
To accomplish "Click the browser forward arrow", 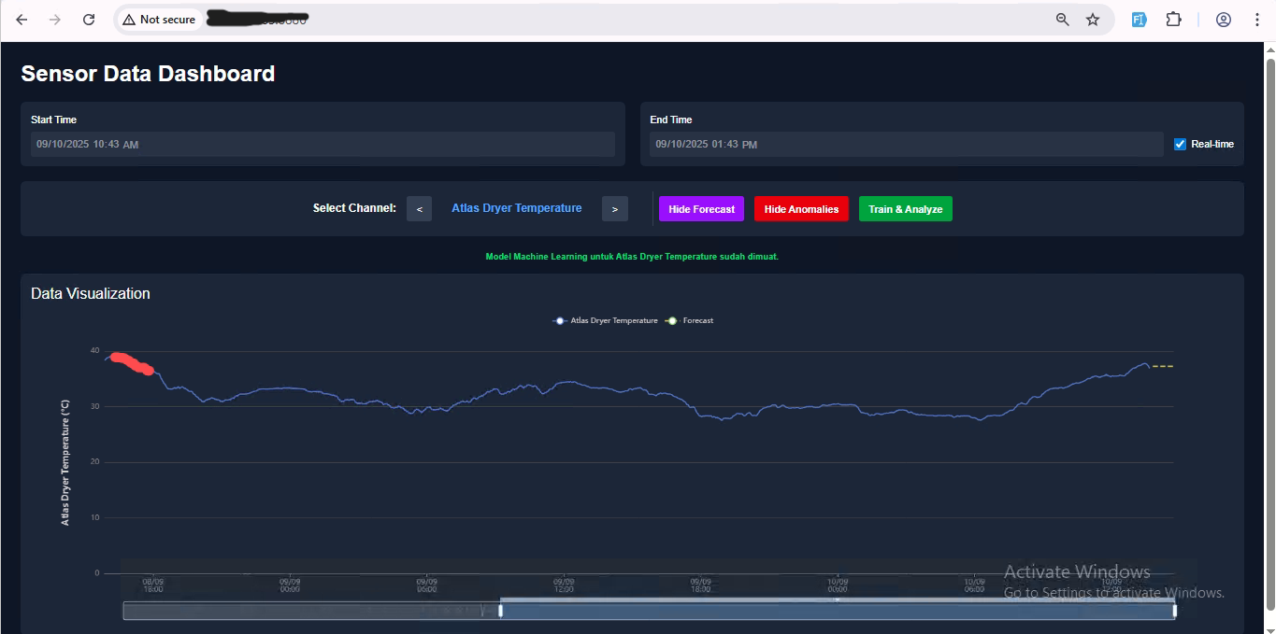I will coord(55,20).
